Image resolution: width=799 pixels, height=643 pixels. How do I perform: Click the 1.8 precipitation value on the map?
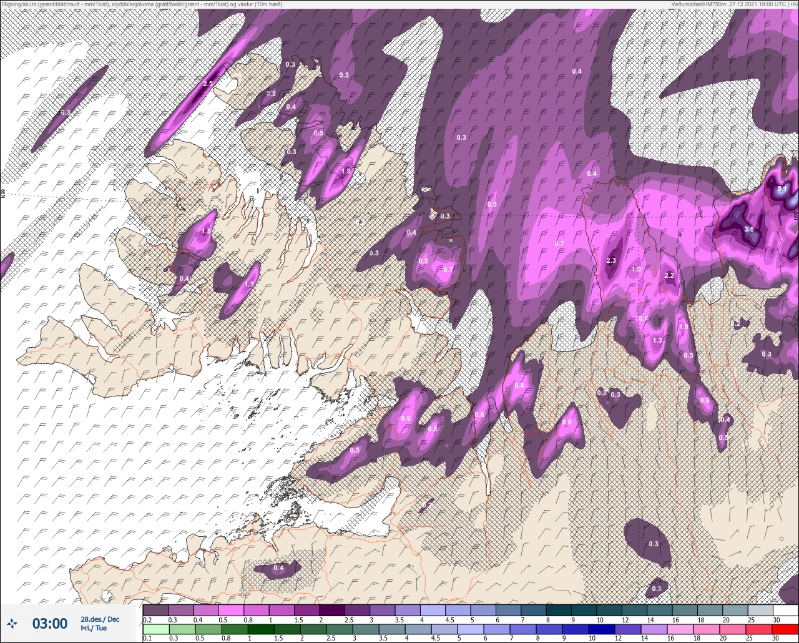point(207,232)
